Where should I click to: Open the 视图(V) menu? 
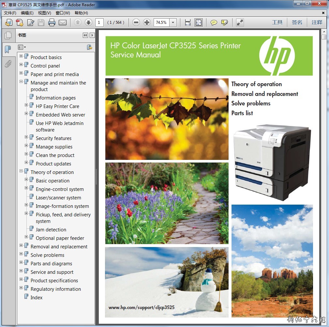coord(44,13)
